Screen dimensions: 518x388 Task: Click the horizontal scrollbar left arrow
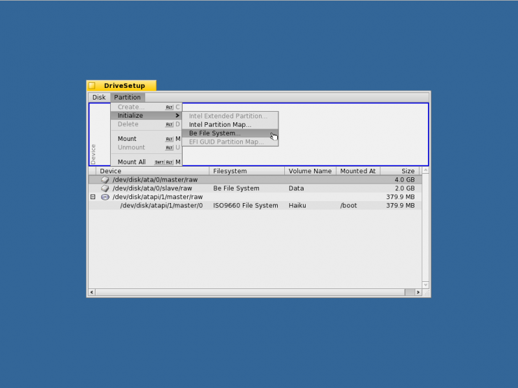92,292
